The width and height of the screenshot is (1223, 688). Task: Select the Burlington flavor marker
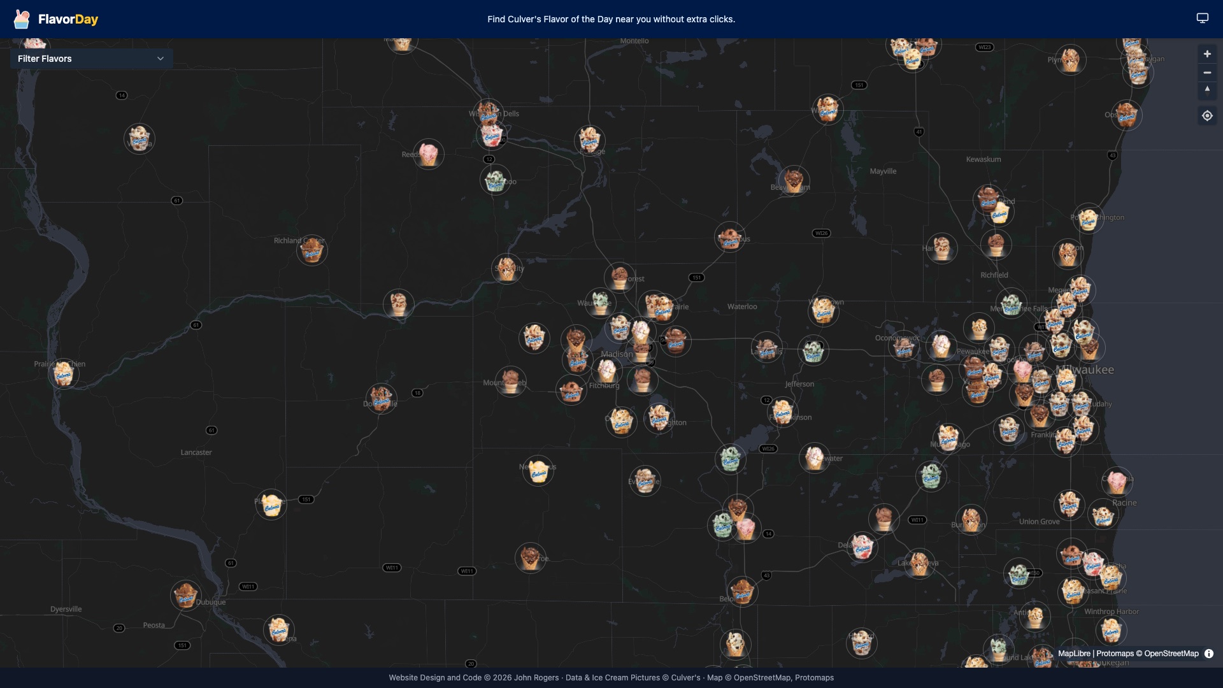point(971,520)
